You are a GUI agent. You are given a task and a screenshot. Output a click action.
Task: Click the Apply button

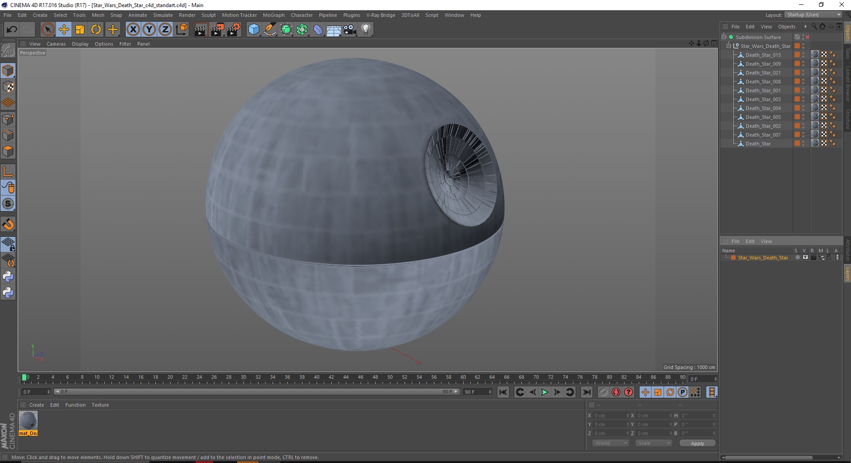[x=697, y=443]
